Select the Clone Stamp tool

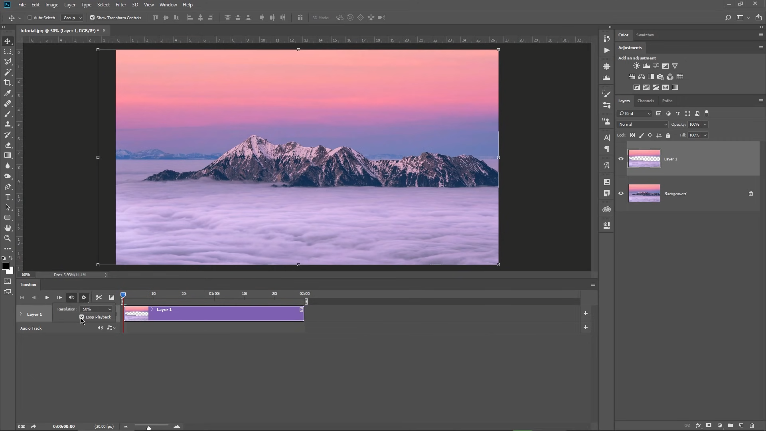tap(8, 124)
